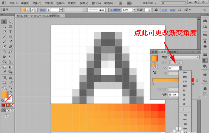The height and width of the screenshot is (133, 209).
Task: Select the Direct Selection tool
Action: click(10, 22)
